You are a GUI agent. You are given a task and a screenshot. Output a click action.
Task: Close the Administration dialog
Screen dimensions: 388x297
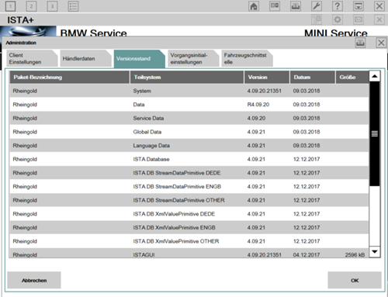pos(381,43)
